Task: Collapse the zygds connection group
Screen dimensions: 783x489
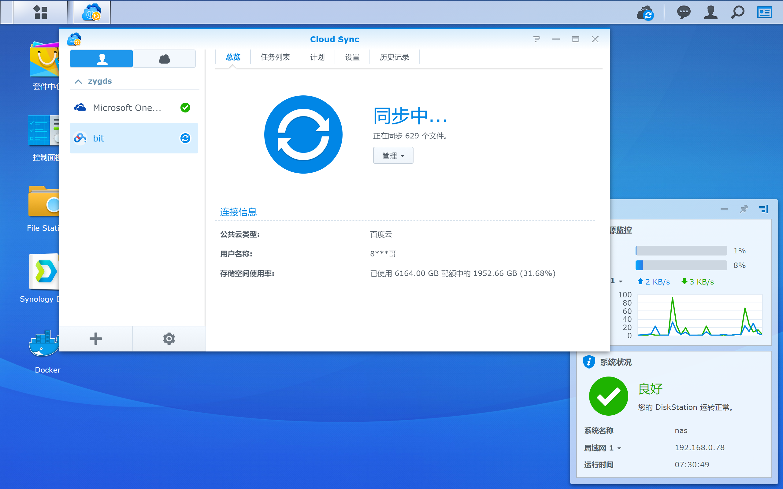Action: (x=78, y=81)
